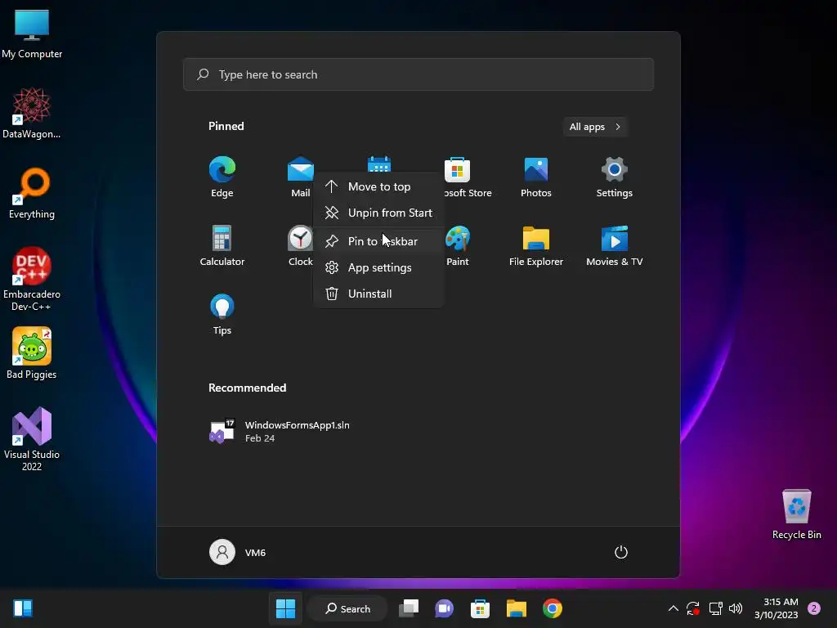Open the Tips pinned app
Screen dimensions: 837x628
[222, 315]
